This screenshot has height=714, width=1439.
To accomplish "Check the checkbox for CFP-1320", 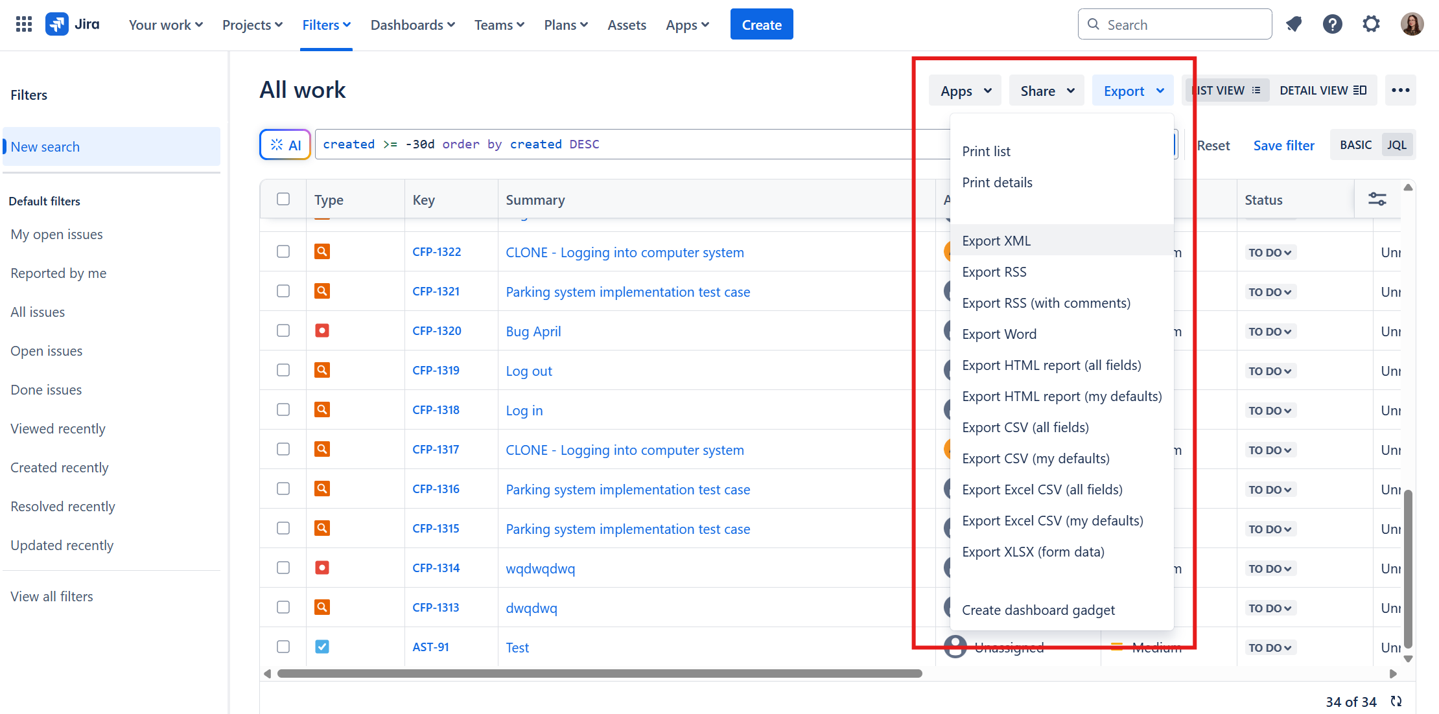I will point(283,330).
